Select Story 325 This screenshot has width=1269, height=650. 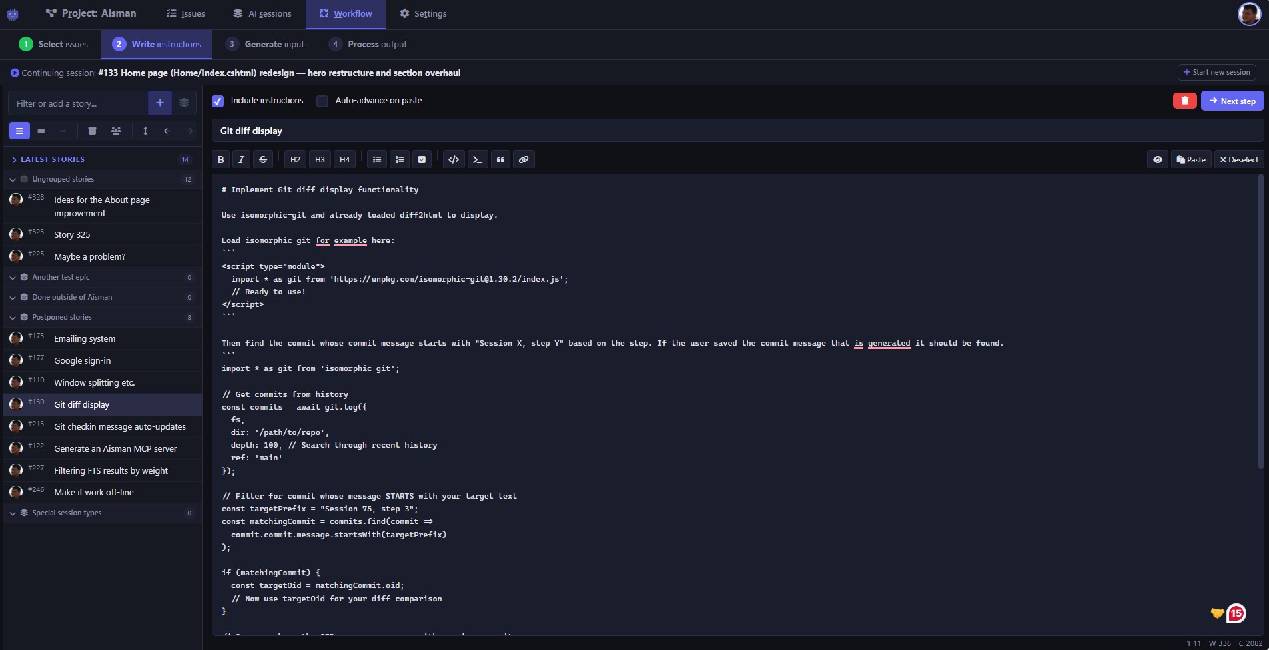point(103,235)
